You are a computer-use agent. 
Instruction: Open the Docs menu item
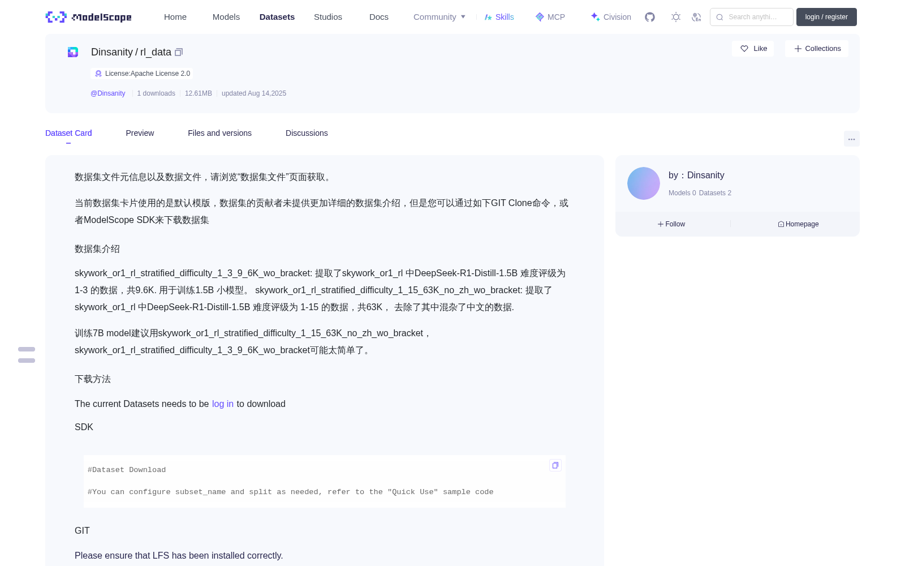click(x=379, y=17)
